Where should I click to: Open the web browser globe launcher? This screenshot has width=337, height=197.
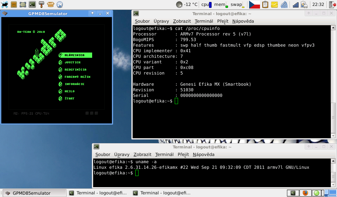click(60, 4)
